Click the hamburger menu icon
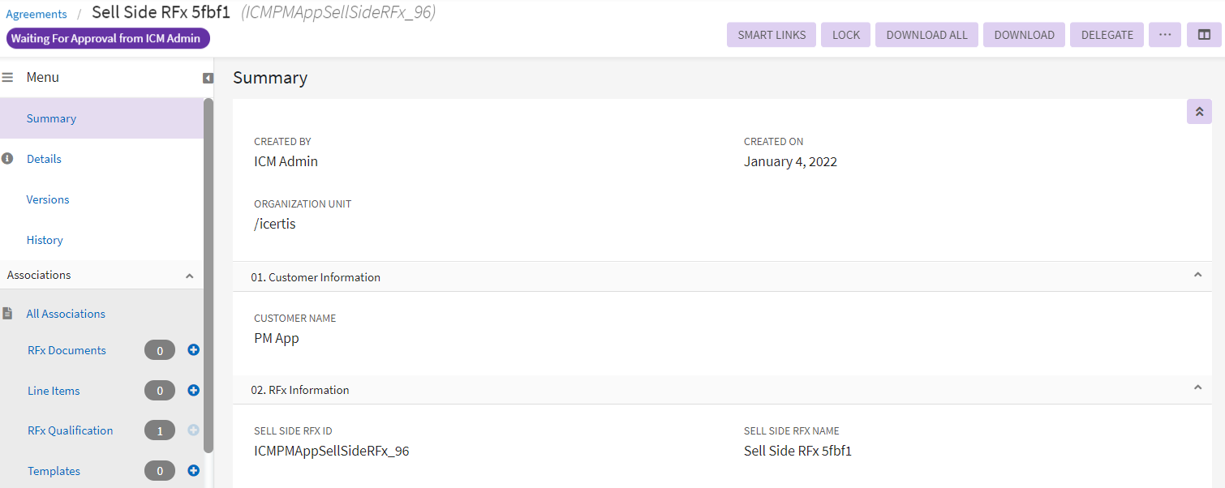Viewport: 1225px width, 488px height. pos(7,78)
